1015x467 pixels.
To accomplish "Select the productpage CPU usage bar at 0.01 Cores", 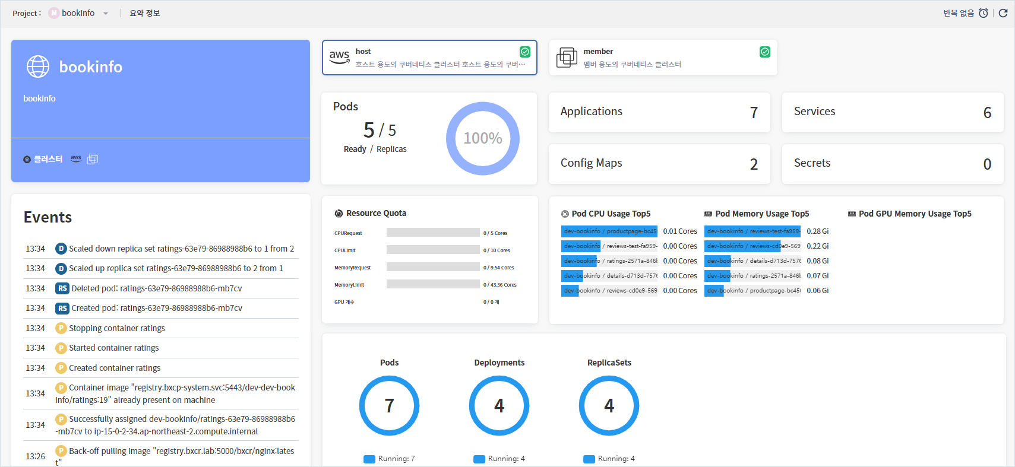I will [x=609, y=231].
